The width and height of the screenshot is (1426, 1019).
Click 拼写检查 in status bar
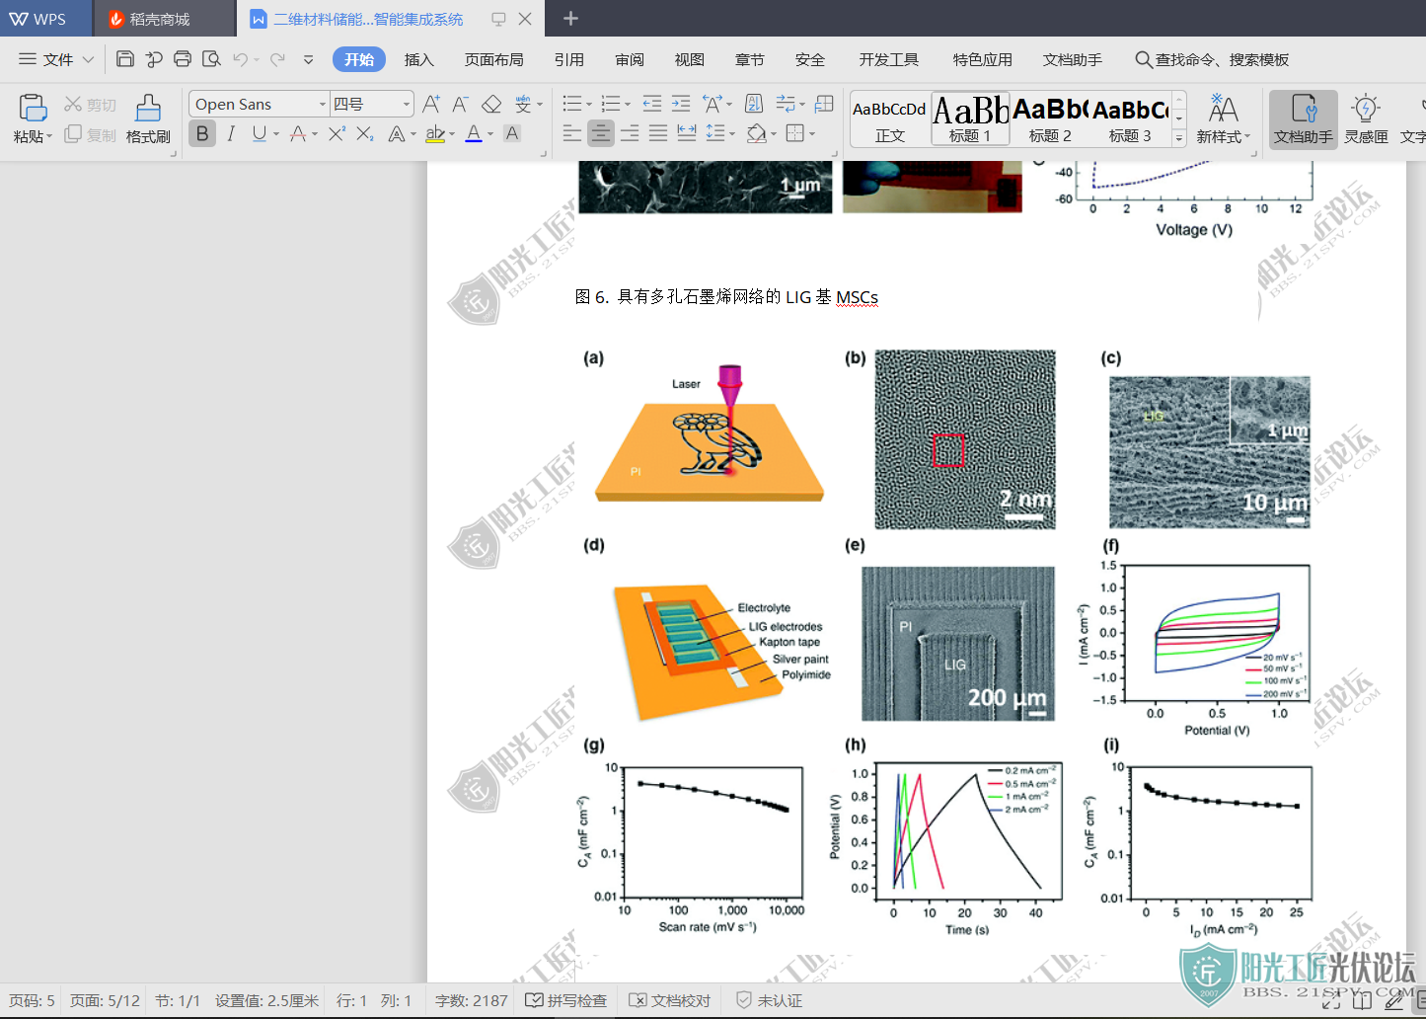pos(566,1000)
